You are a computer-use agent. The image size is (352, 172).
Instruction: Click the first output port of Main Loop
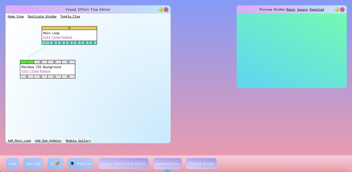tap(46, 43)
